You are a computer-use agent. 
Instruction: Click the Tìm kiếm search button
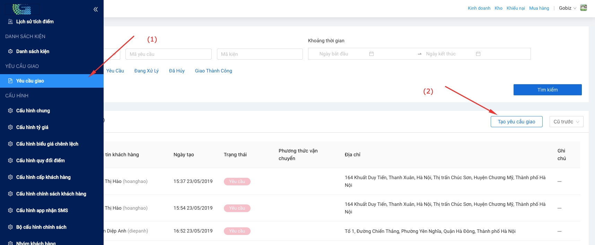tap(547, 90)
